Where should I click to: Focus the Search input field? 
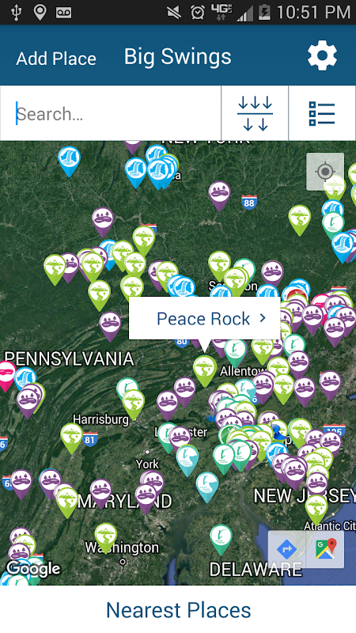pyautogui.click(x=111, y=113)
